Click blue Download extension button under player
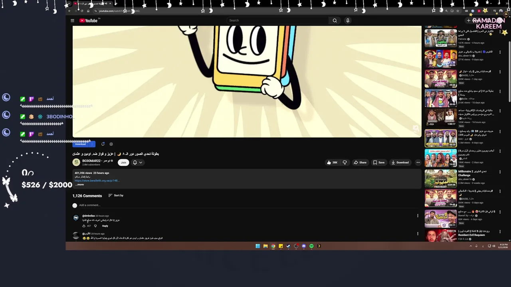This screenshot has width=511, height=287. click(x=81, y=144)
